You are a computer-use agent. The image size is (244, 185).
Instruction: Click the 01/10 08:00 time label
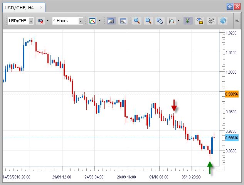click(159, 177)
